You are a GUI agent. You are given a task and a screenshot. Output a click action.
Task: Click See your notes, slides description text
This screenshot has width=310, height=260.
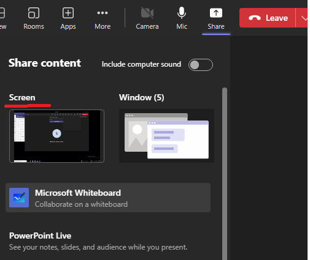tap(98, 247)
